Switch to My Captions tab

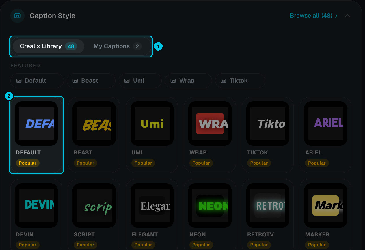(118, 46)
